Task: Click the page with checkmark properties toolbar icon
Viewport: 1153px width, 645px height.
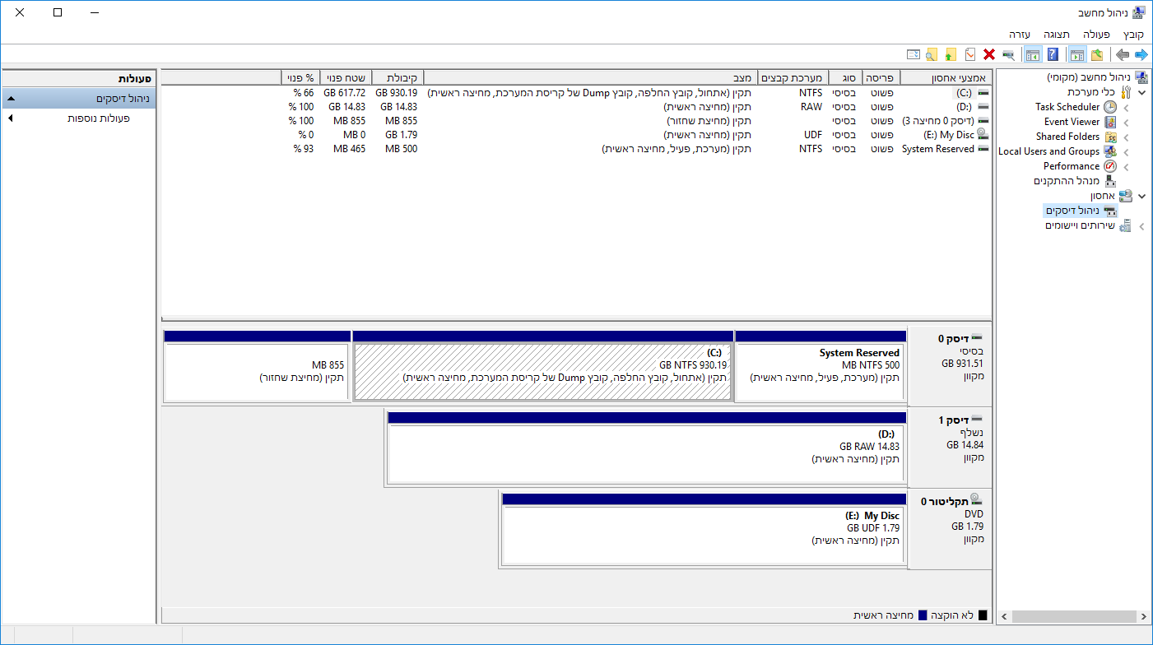Action: [970, 54]
